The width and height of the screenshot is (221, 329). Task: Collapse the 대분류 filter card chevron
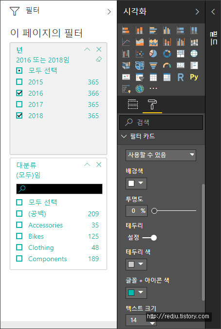87,164
